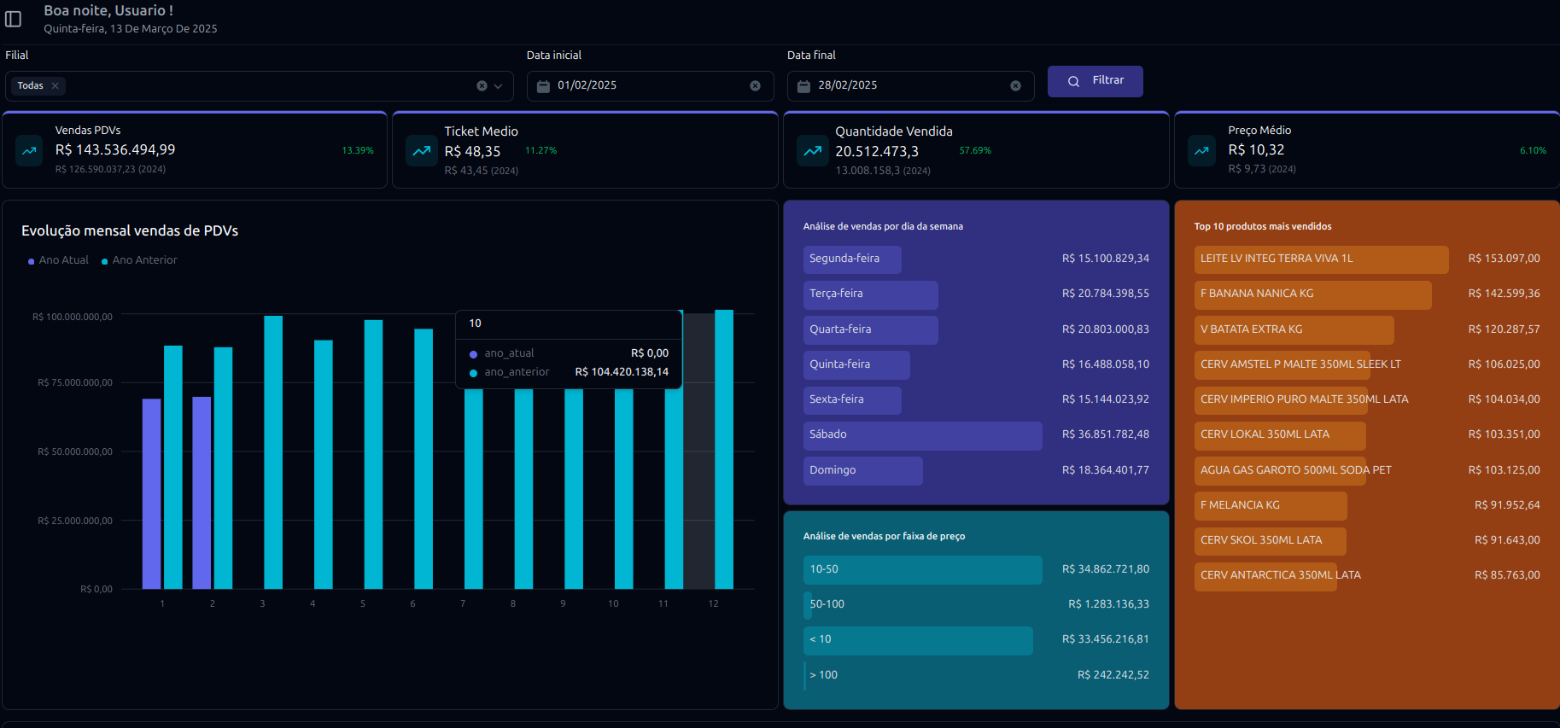
Task: Remove the Todas tag from Filial
Action: [56, 86]
